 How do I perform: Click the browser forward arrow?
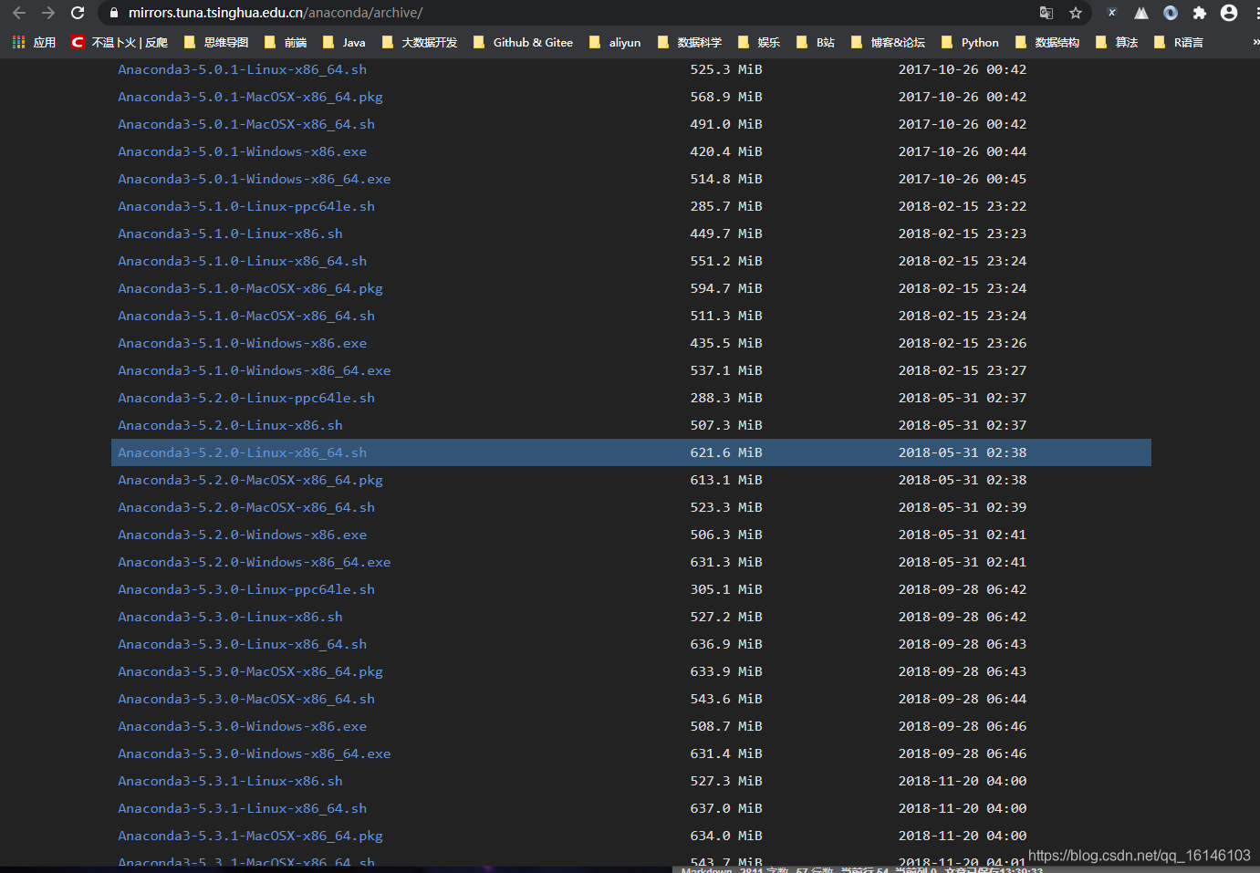click(48, 13)
